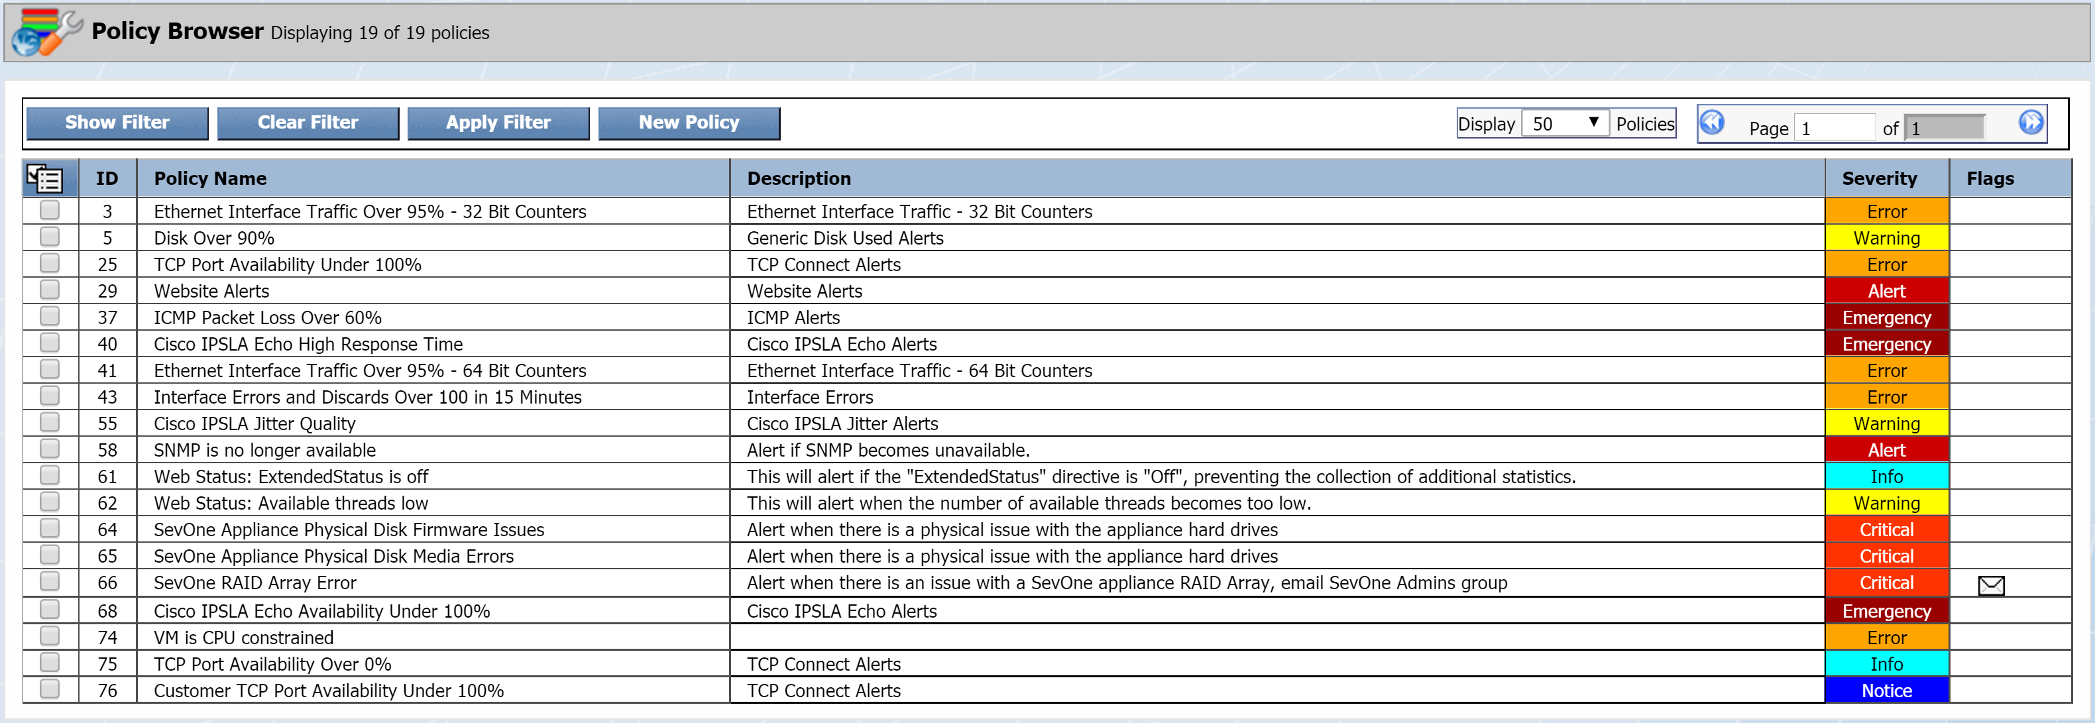The image size is (2095, 723).
Task: Open policy 'Ethernet Interface Traffic Over 95% - 64 Bit Counters'
Action: coord(369,371)
